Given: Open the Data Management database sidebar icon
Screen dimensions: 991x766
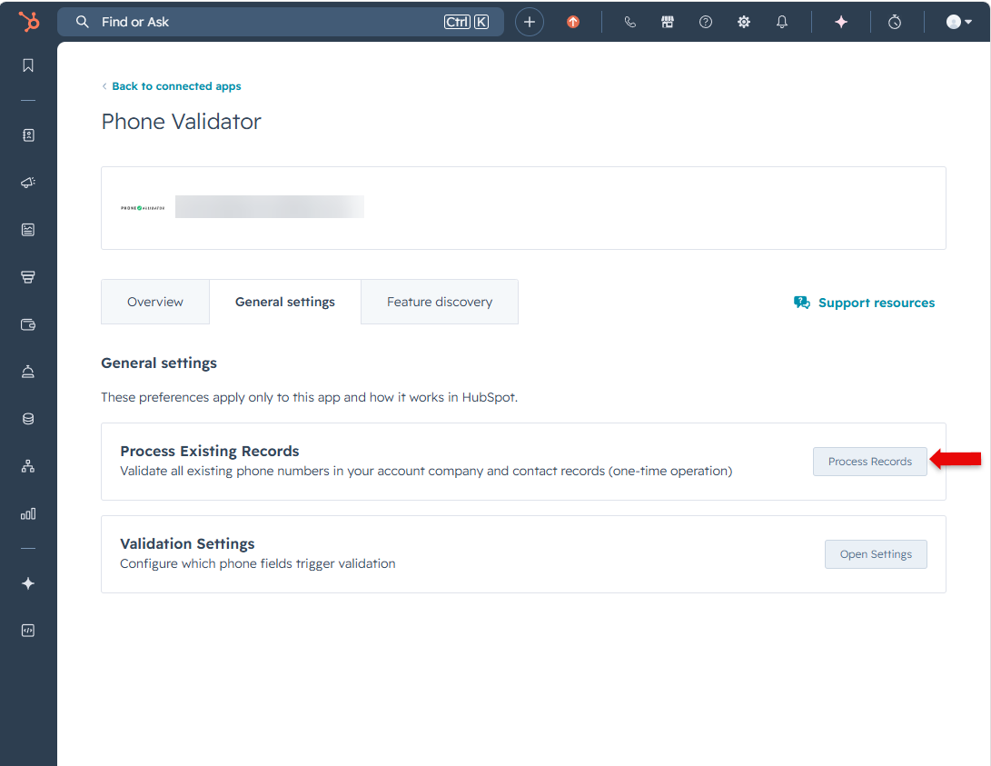Looking at the screenshot, I should pos(28,419).
